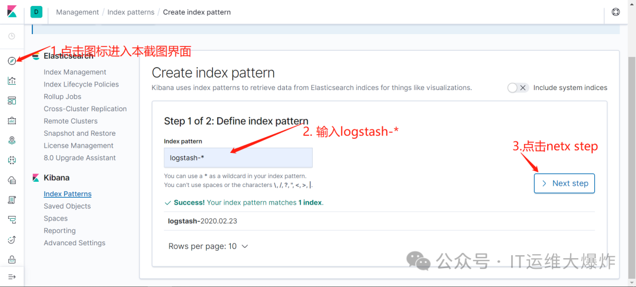Toggle Include system indices switch
The height and width of the screenshot is (287, 636).
point(518,88)
